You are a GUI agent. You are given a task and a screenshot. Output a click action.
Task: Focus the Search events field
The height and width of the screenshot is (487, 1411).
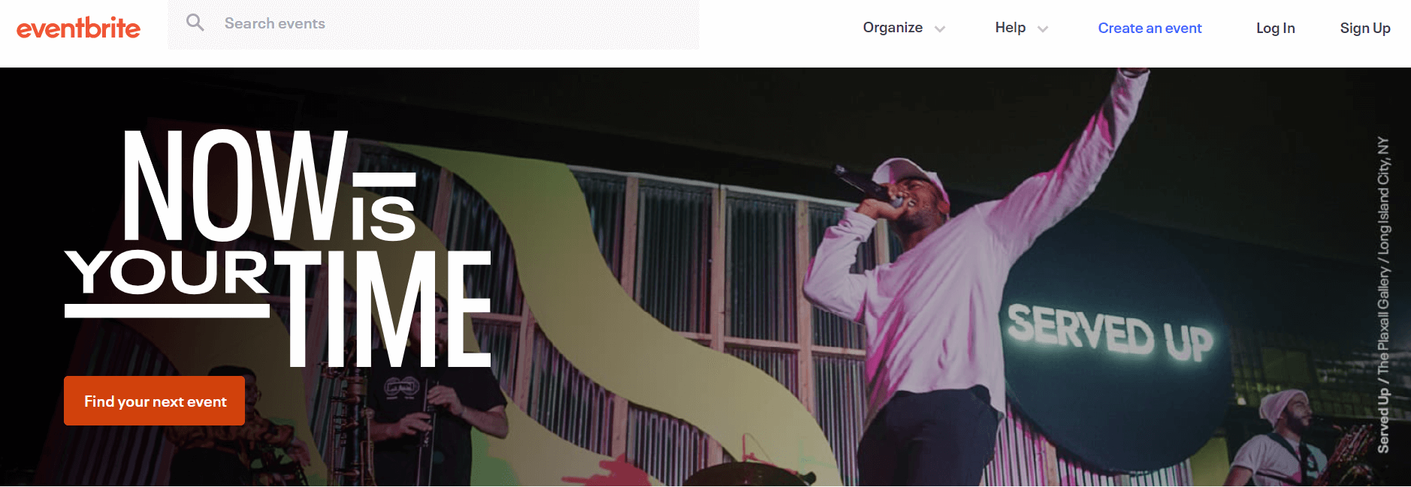pyautogui.click(x=434, y=24)
